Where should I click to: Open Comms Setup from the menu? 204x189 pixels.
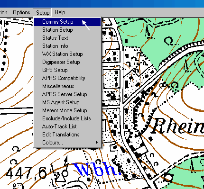pyautogui.click(x=67, y=22)
